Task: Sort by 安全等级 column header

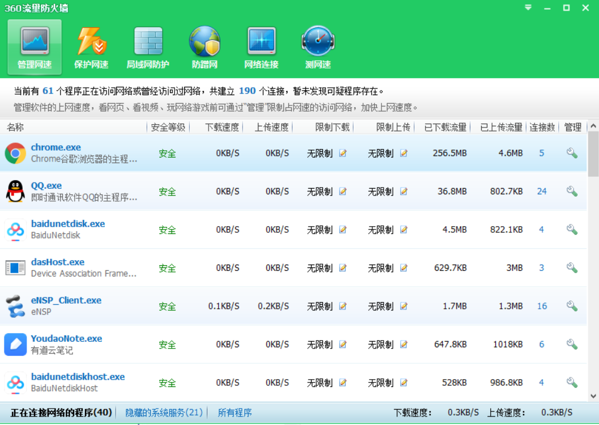Action: pos(168,127)
